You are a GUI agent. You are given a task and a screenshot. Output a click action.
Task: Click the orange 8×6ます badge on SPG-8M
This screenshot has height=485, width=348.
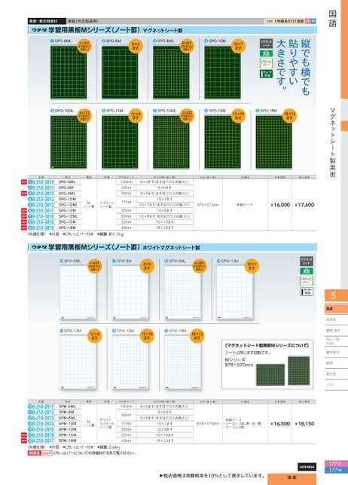[x=136, y=46]
